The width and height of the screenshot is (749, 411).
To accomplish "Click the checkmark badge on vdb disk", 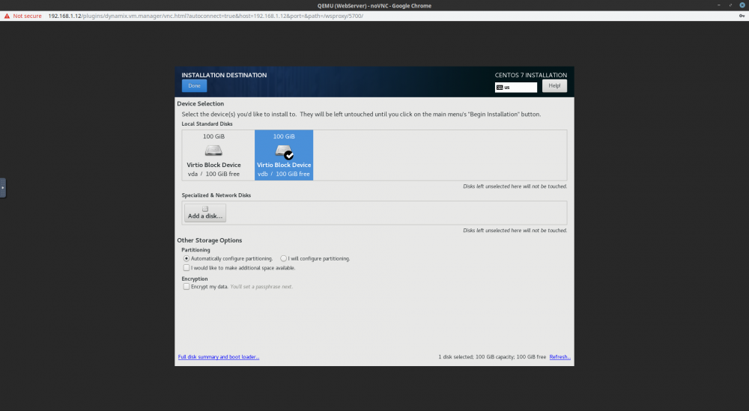I will click(288, 155).
